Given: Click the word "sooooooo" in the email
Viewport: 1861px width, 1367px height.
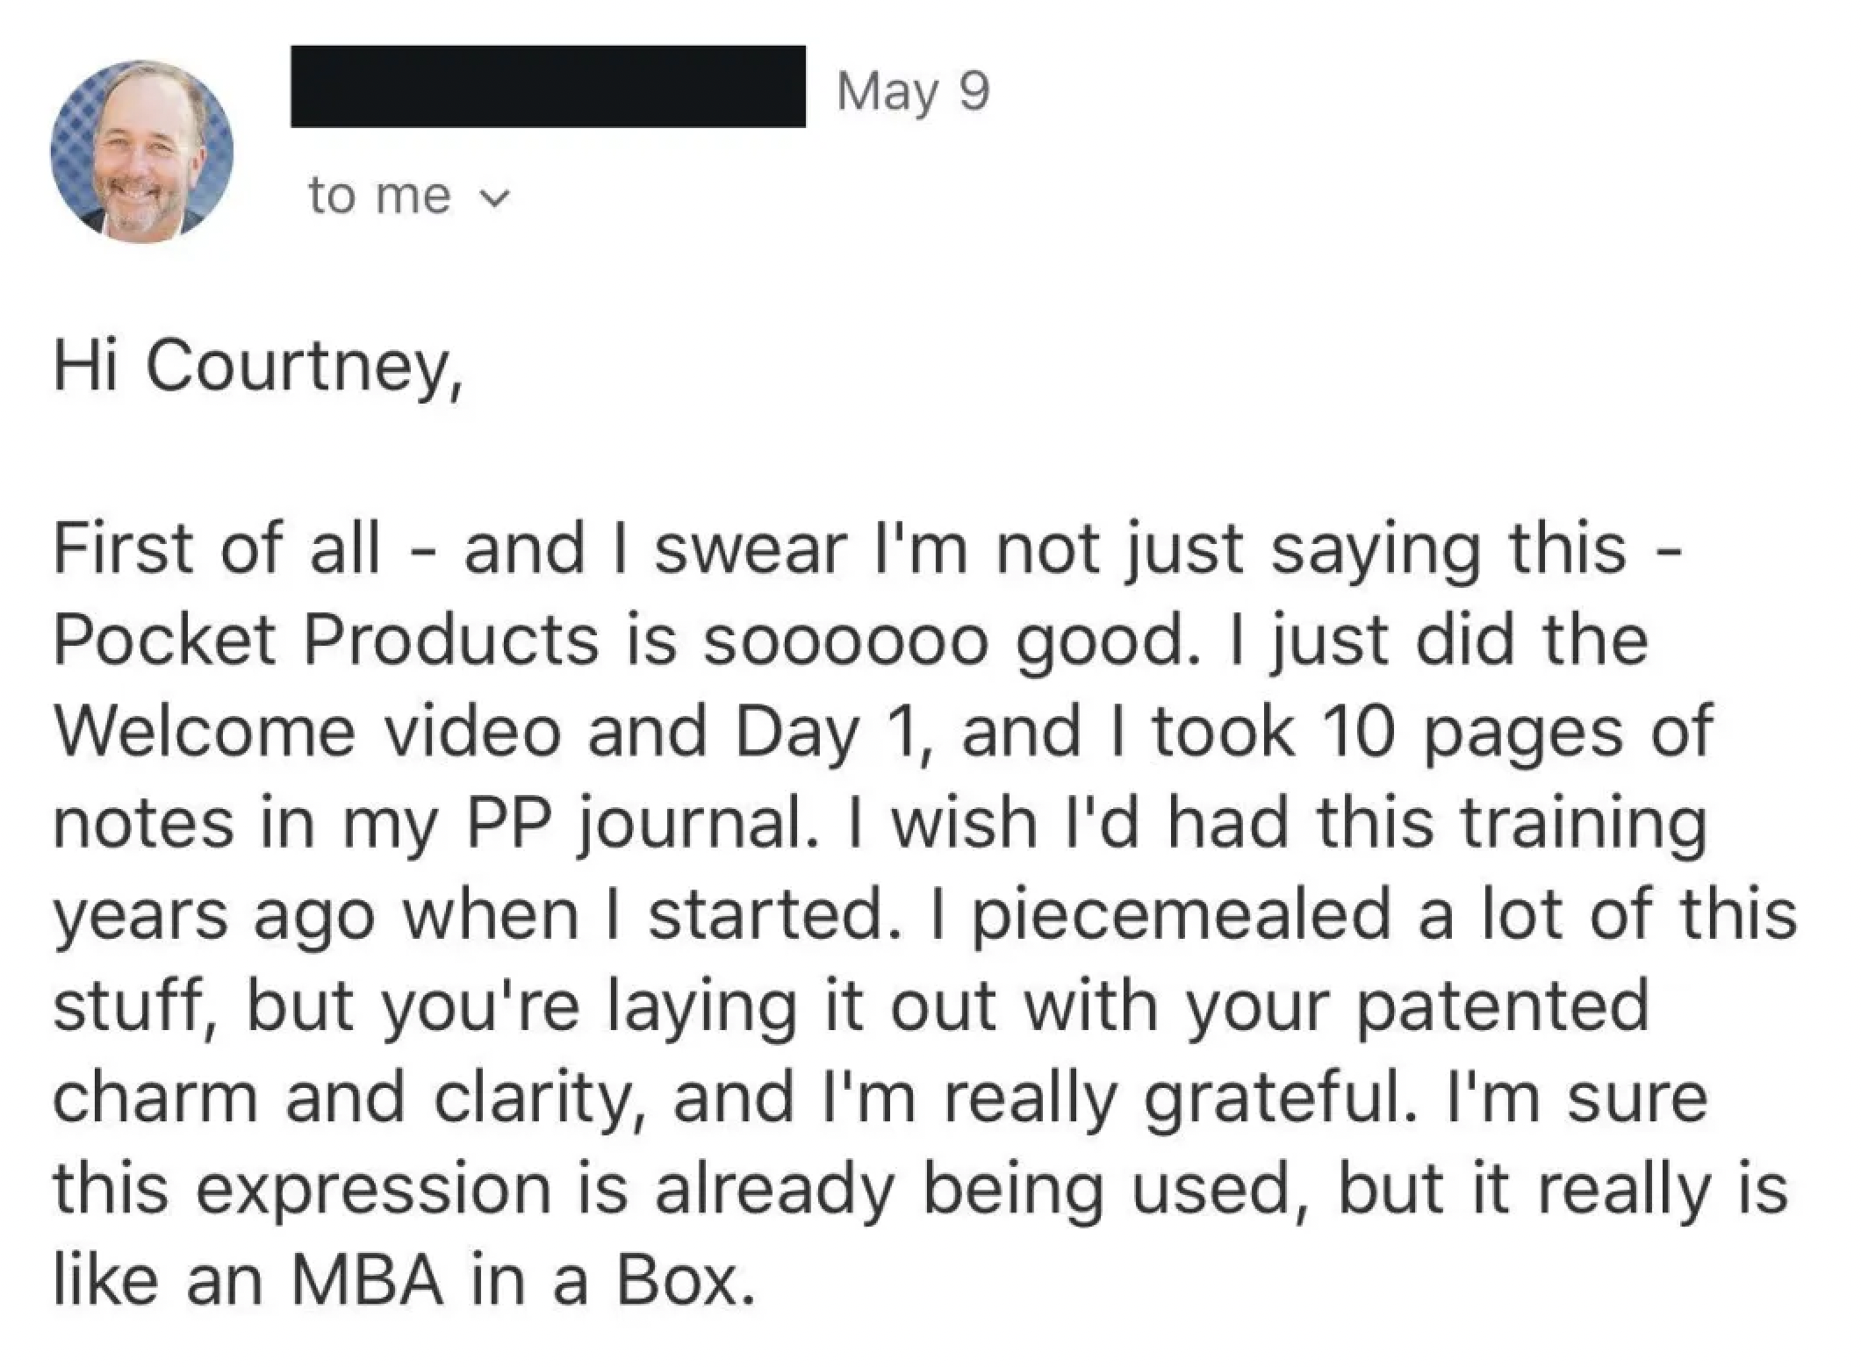Looking at the screenshot, I should tap(845, 640).
